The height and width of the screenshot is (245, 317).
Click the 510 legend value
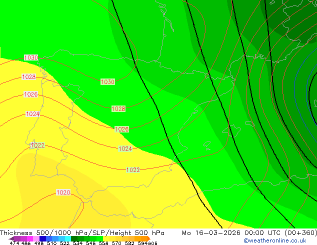(52, 243)
